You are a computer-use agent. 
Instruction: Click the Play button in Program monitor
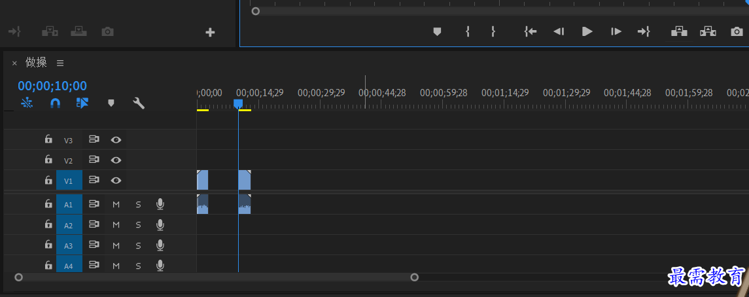coord(587,31)
